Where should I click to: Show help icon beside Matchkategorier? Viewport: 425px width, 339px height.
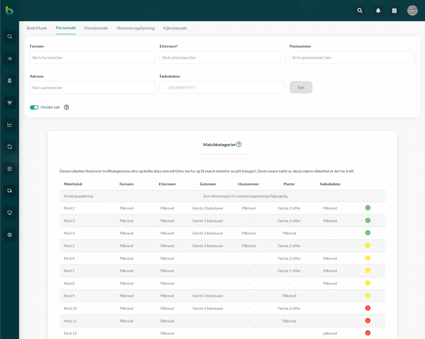(239, 144)
